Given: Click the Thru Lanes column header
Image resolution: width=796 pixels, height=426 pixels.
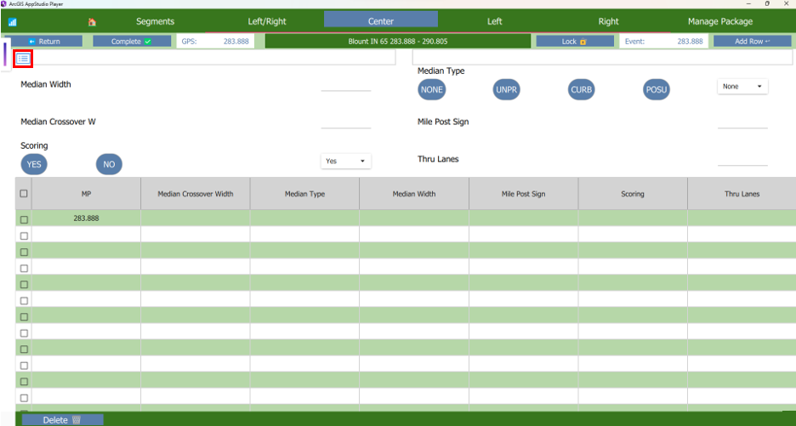Looking at the screenshot, I should tap(742, 194).
